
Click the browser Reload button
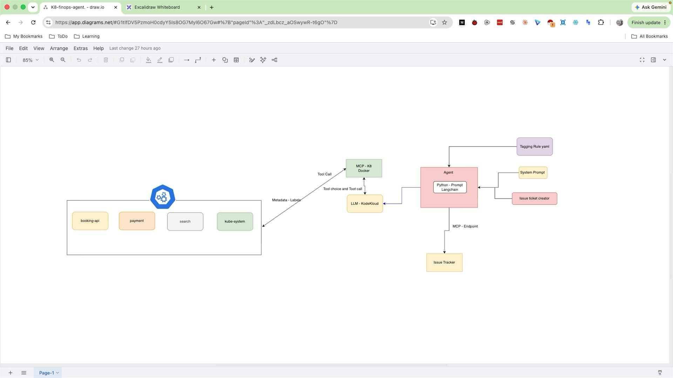click(x=33, y=22)
